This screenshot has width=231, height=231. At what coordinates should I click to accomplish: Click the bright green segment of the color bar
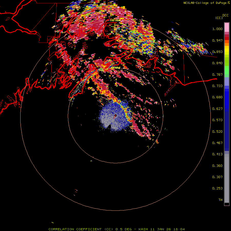point(227,70)
